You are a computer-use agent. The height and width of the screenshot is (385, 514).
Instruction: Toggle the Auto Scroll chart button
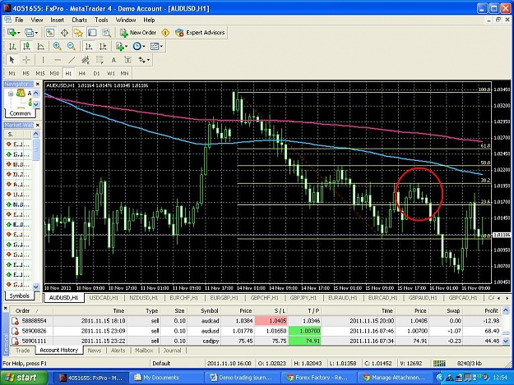[x=89, y=46]
